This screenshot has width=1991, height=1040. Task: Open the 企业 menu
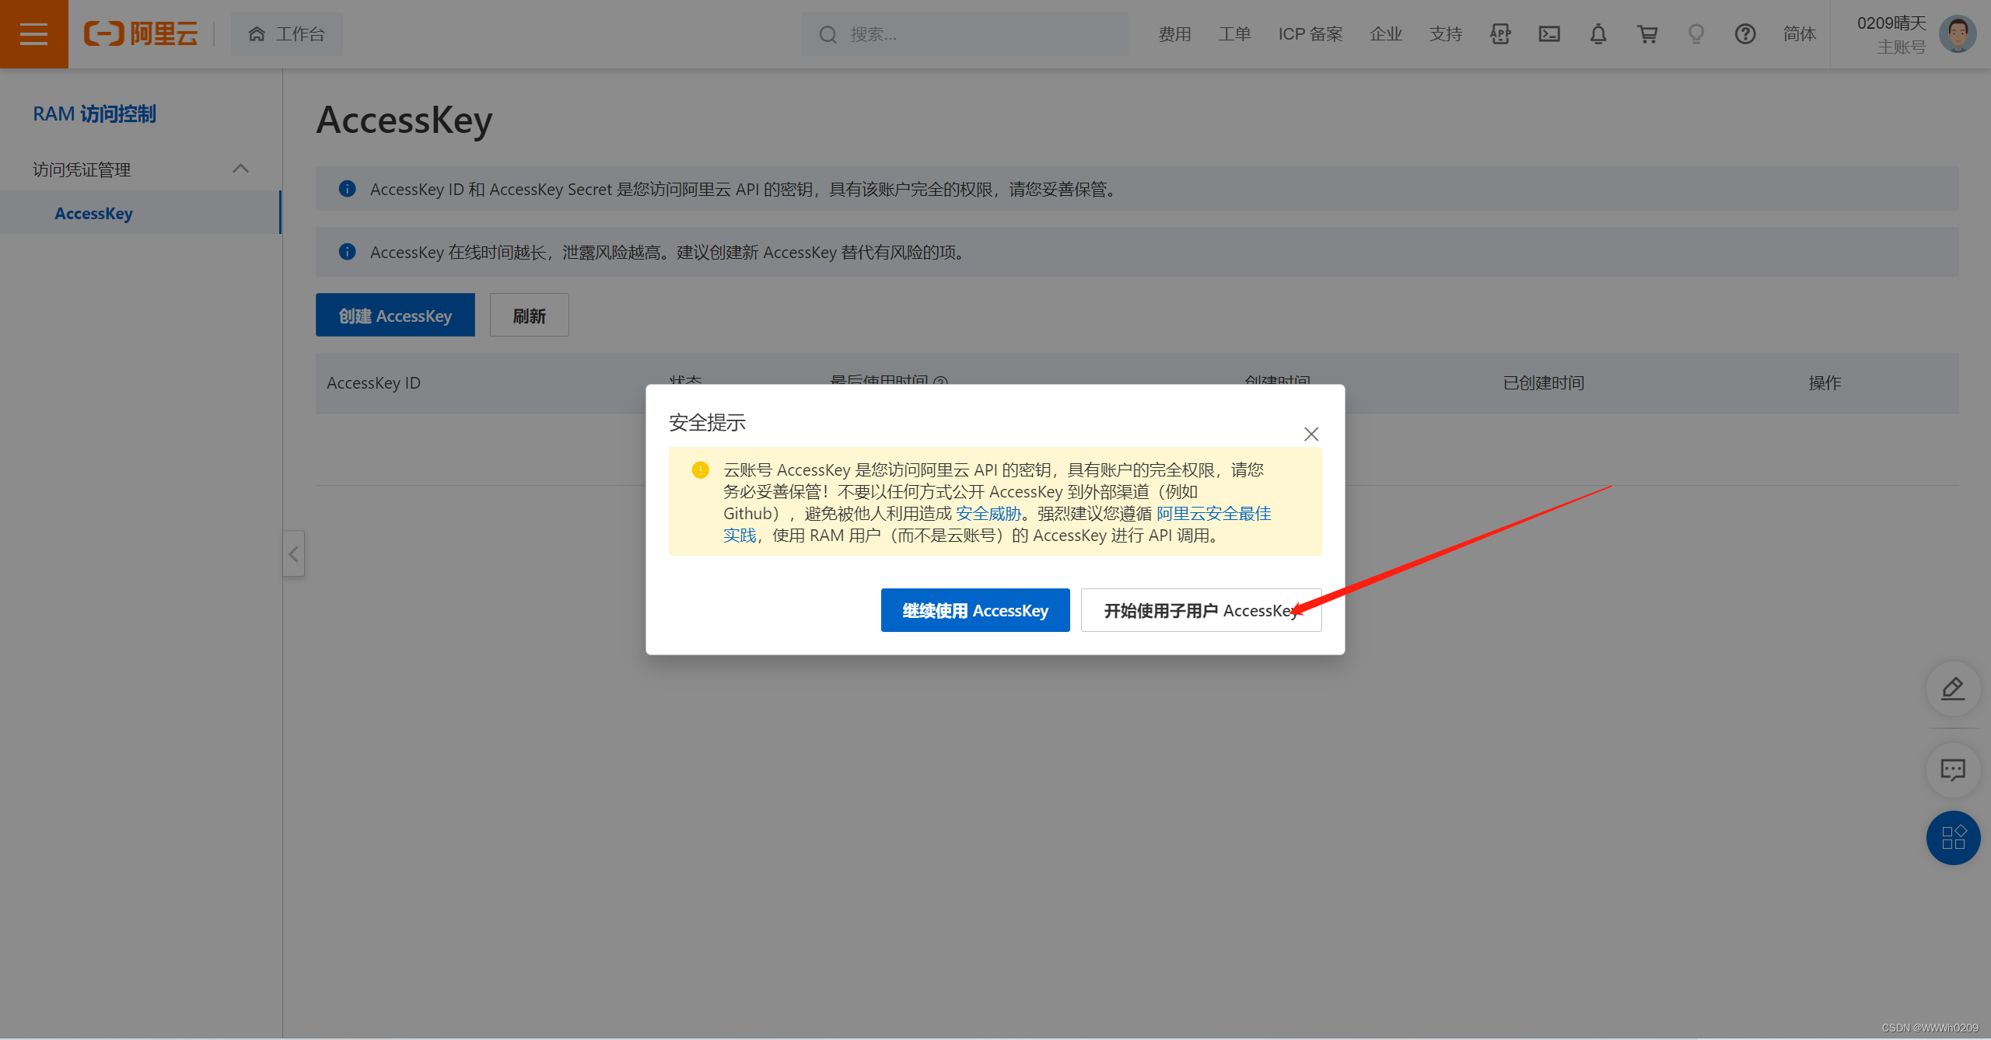(x=1386, y=34)
